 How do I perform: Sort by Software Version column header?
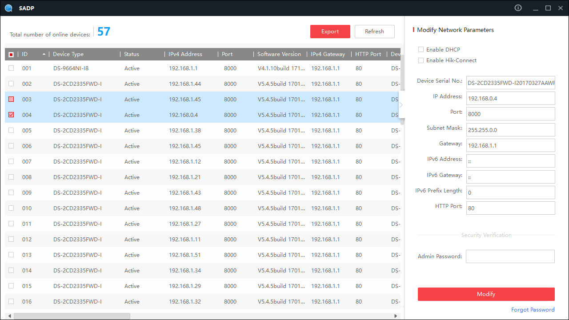[279, 54]
